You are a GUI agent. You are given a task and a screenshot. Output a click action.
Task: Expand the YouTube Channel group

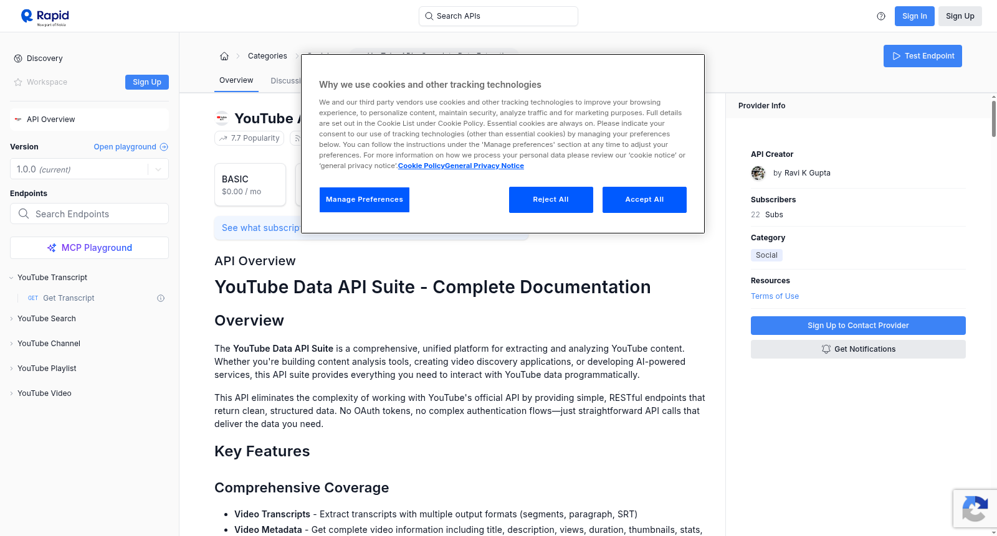[11, 344]
